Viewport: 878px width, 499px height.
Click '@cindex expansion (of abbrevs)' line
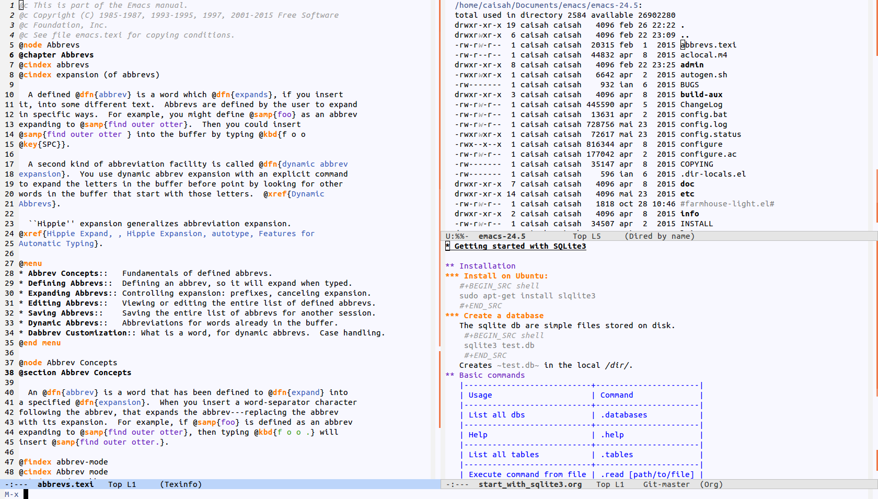[x=89, y=75]
